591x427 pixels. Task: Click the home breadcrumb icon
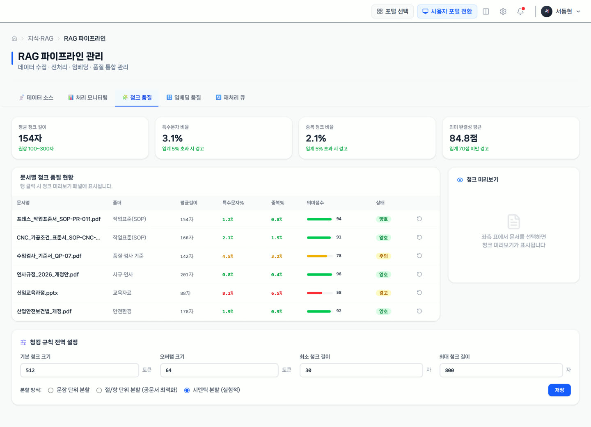[14, 39]
